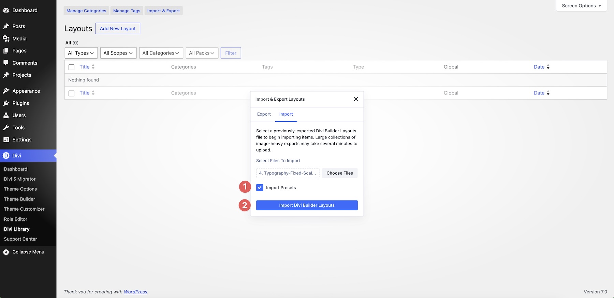Open Divi 5 Migrator submenu item

coord(20,179)
